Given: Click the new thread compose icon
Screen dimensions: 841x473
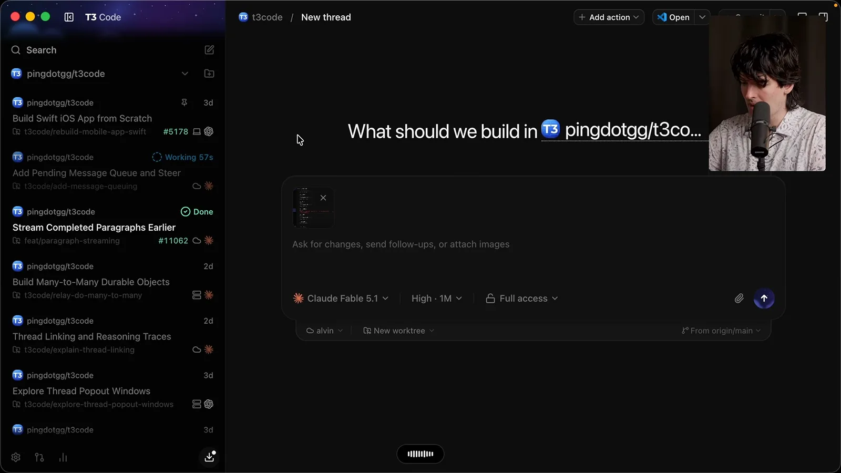Looking at the screenshot, I should point(209,50).
